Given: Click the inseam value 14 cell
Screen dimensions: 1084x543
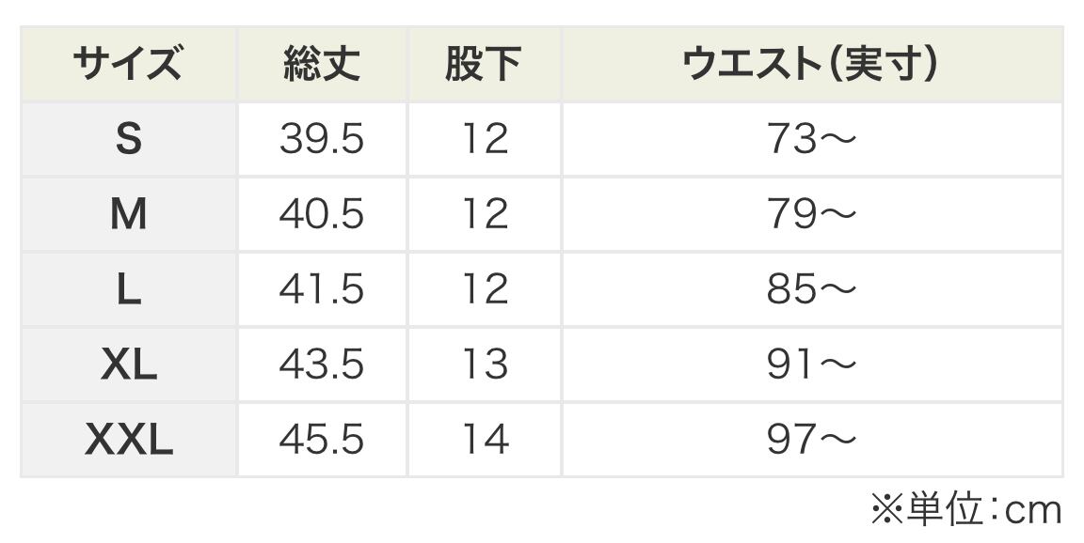Looking at the screenshot, I should (484, 440).
